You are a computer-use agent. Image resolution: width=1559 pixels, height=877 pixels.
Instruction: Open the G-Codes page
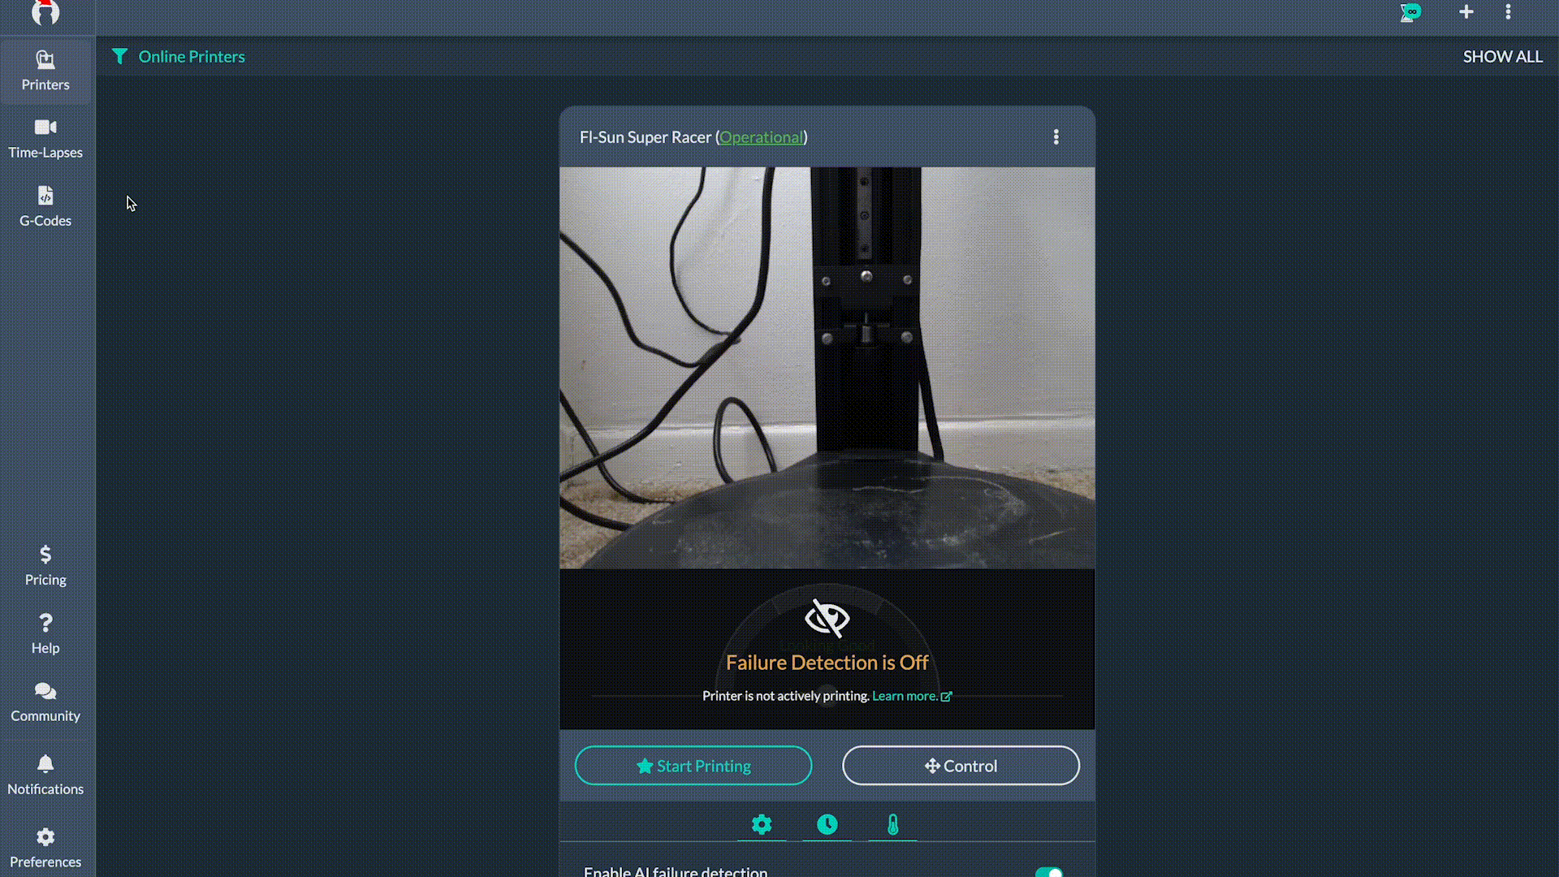[45, 208]
